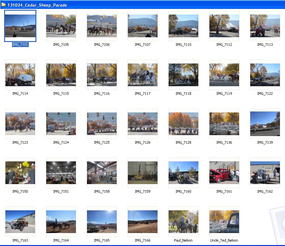Image resolution: width=285 pixels, height=246 pixels.
Task: Select the IMG_7160 thumbnail
Action: [183, 173]
